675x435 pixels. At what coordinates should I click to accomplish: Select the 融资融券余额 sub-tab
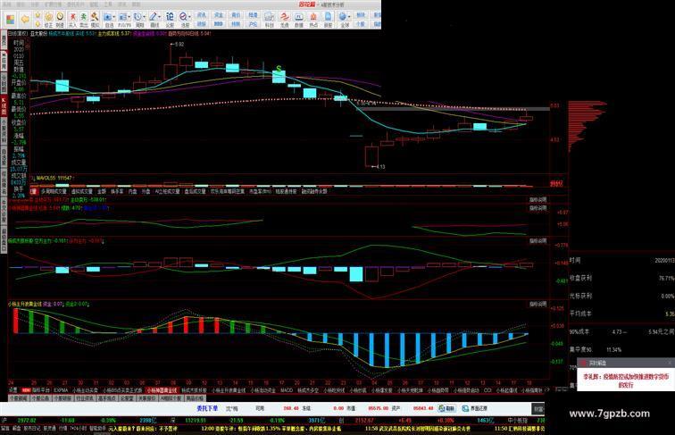click(314, 191)
